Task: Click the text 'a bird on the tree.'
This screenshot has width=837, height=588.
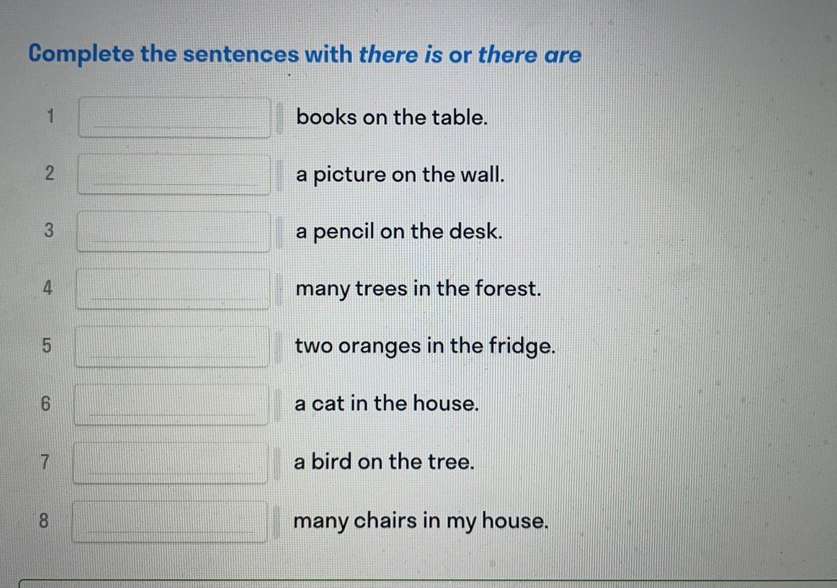Action: coord(384,462)
